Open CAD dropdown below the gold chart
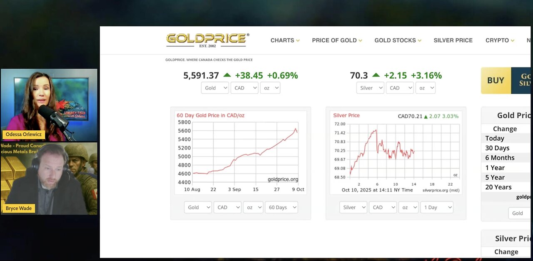 [x=227, y=207]
